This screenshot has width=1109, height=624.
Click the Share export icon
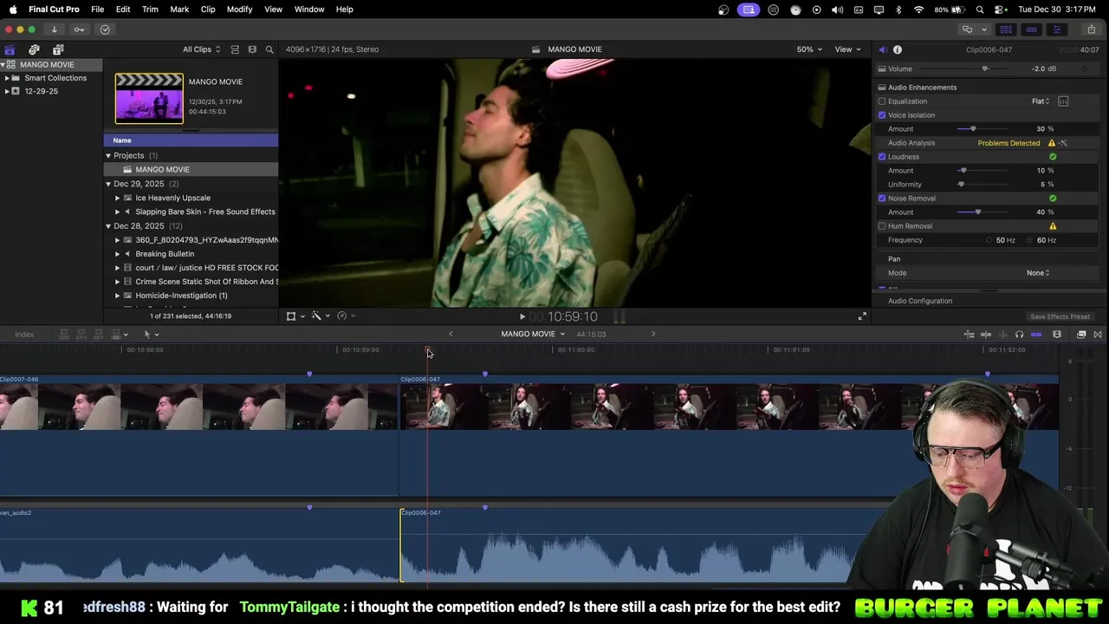tap(1091, 29)
